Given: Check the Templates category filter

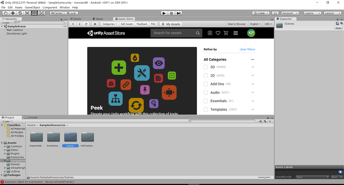Looking at the screenshot, I should coord(206,109).
